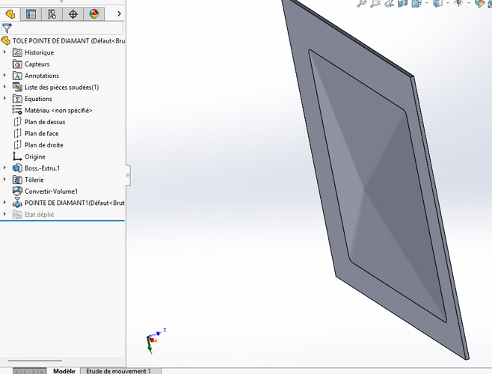This screenshot has width=492, height=374.
Task: Expand the Historique tree node
Action: [5, 52]
